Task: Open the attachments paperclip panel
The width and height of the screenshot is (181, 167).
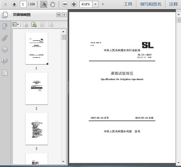Action: [5, 38]
